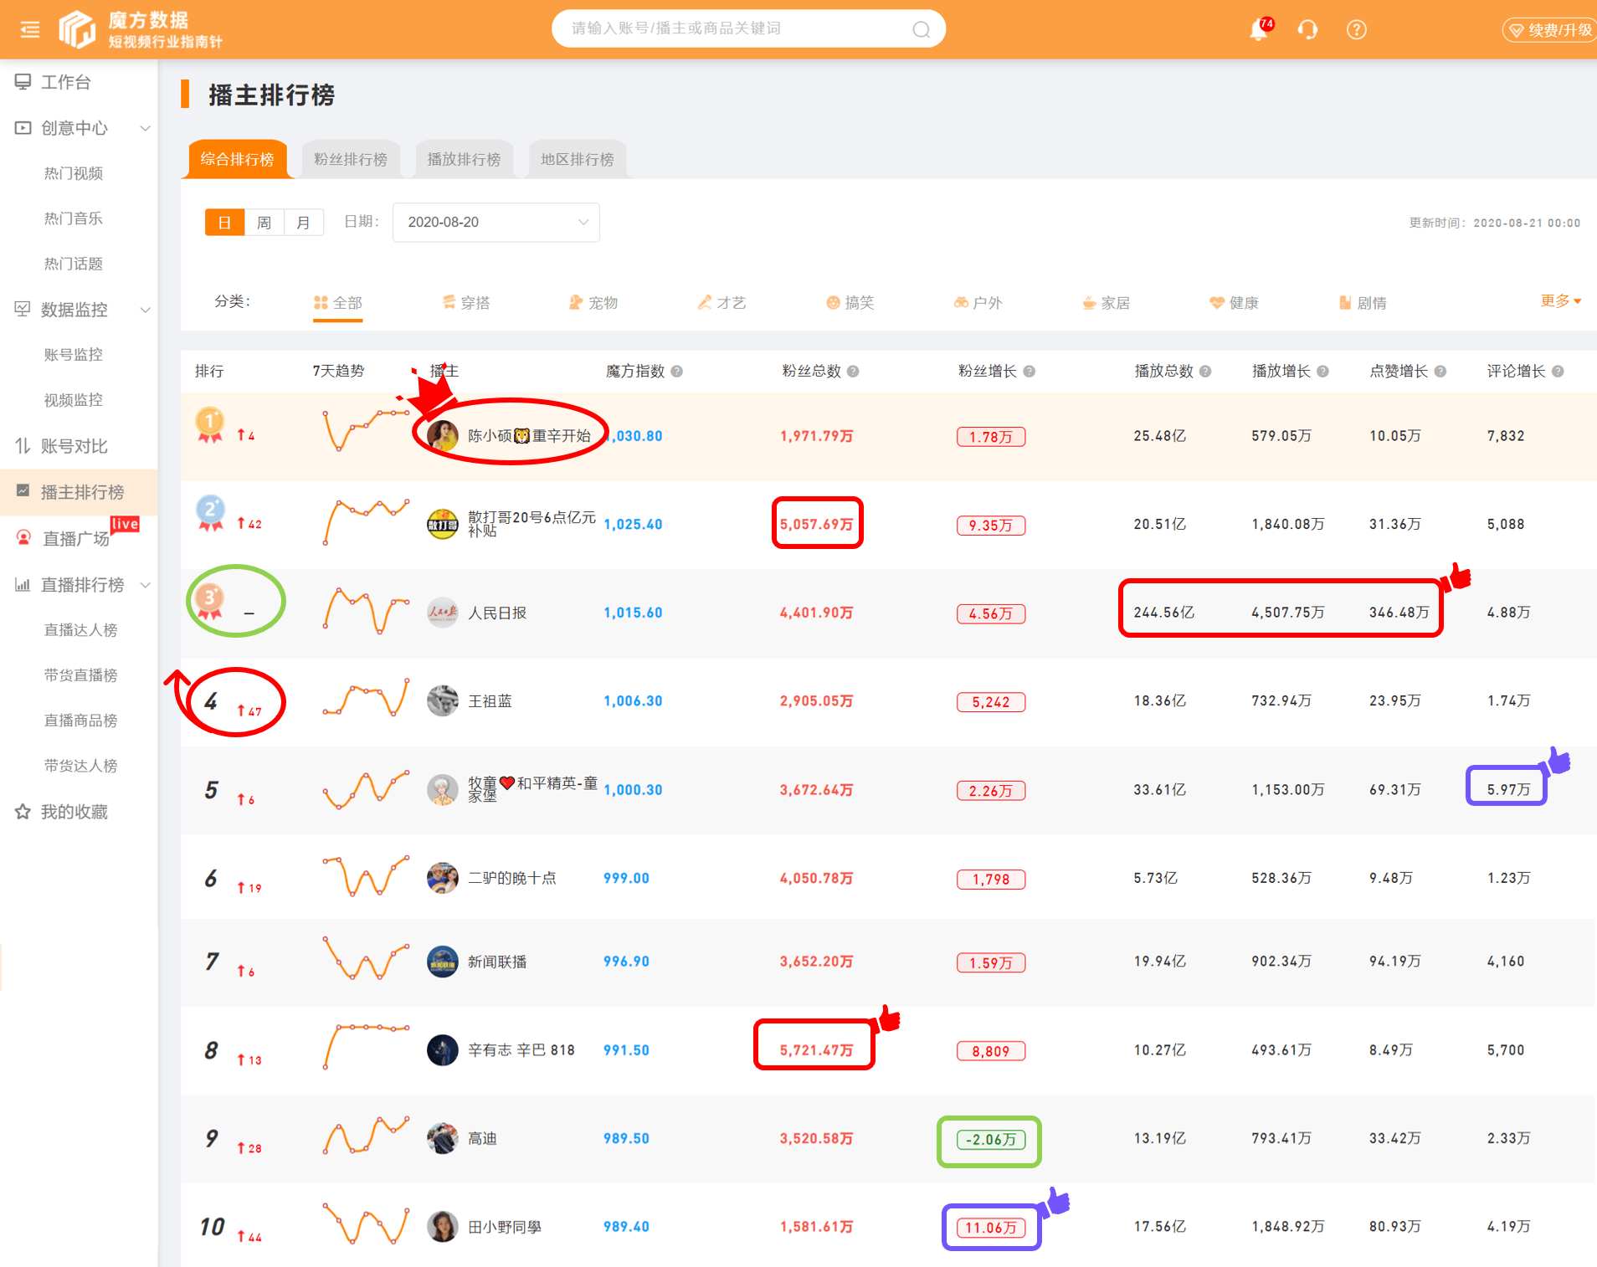This screenshot has height=1267, width=1597.
Task: Click the 7-day trend chart for 高迪
Action: (x=366, y=1136)
